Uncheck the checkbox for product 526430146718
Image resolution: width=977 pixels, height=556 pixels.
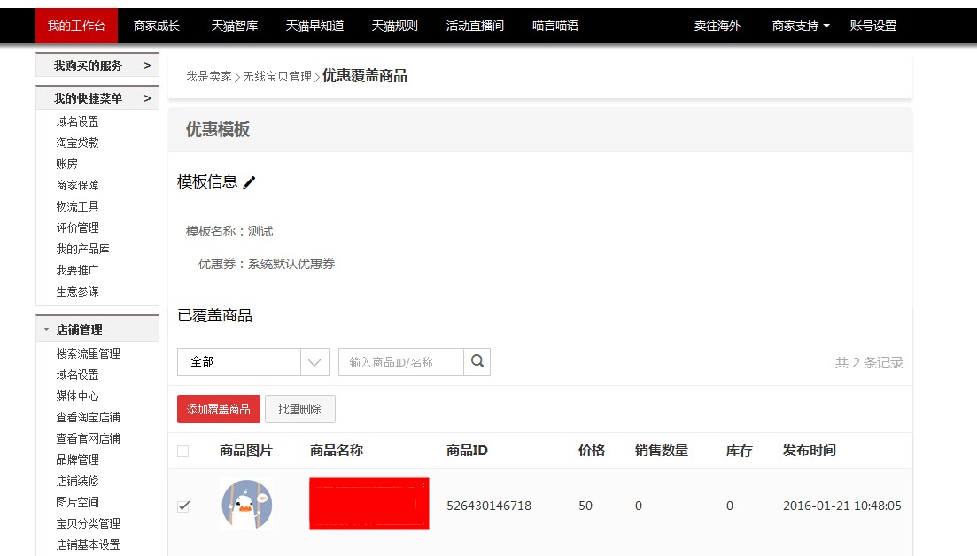[183, 506]
